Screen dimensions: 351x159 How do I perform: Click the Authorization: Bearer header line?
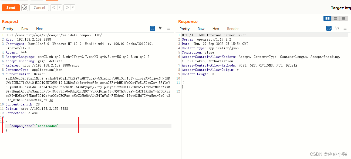(x=25, y=74)
